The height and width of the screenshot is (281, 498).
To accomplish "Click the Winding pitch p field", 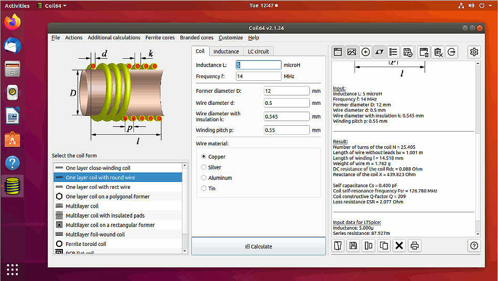I will [x=286, y=130].
